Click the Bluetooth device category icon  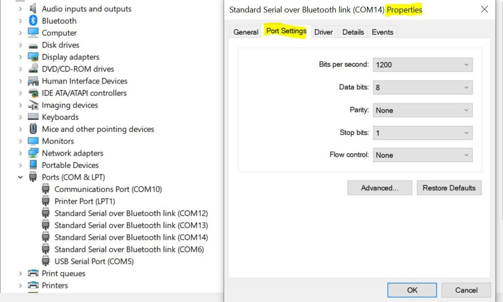coord(33,21)
